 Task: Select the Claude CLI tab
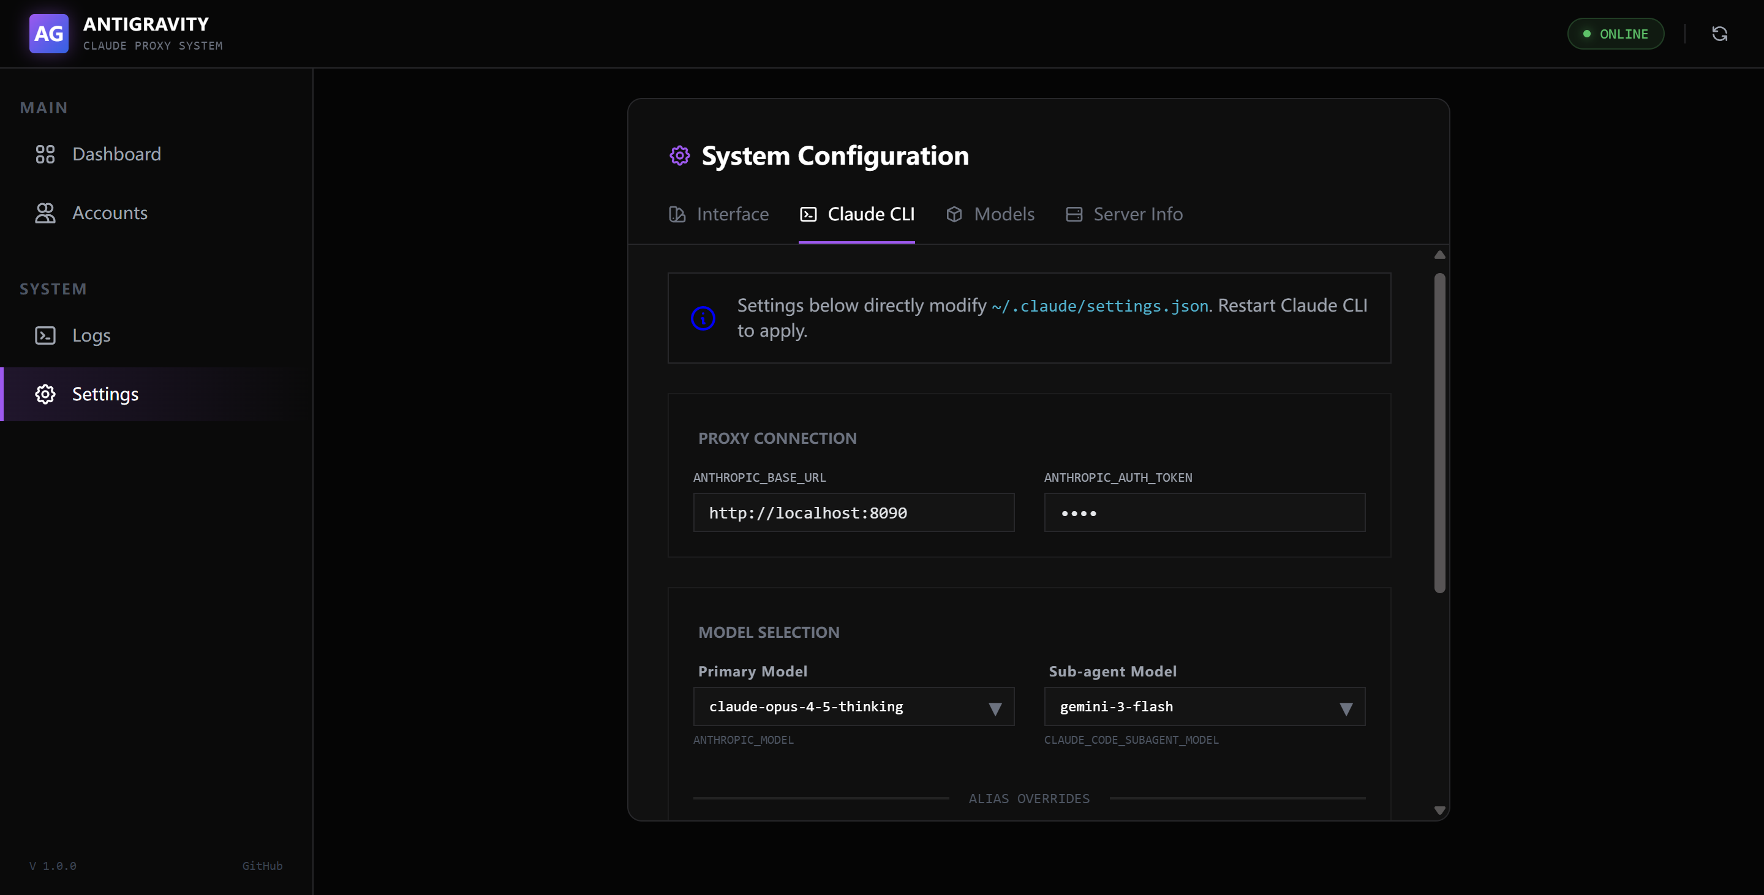click(857, 214)
